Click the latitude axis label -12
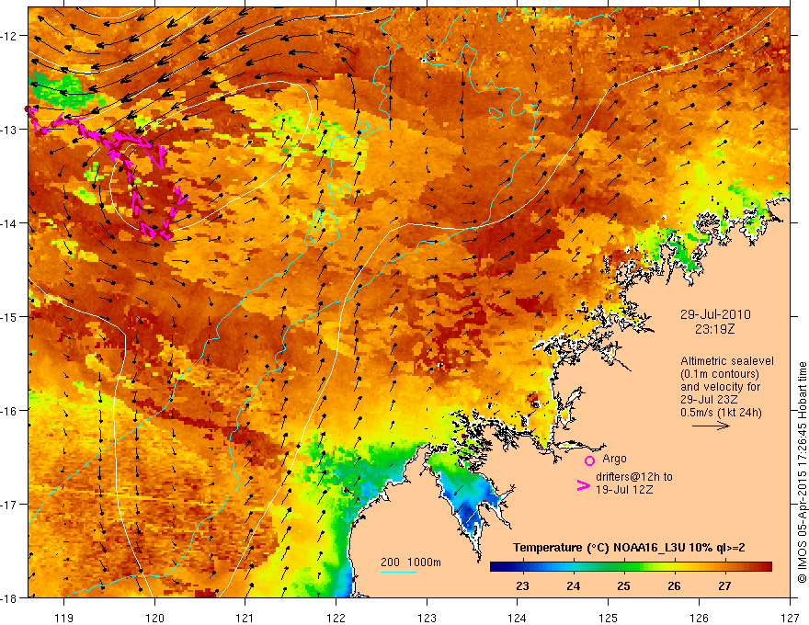This screenshot has height=625, width=809. coord(9,36)
